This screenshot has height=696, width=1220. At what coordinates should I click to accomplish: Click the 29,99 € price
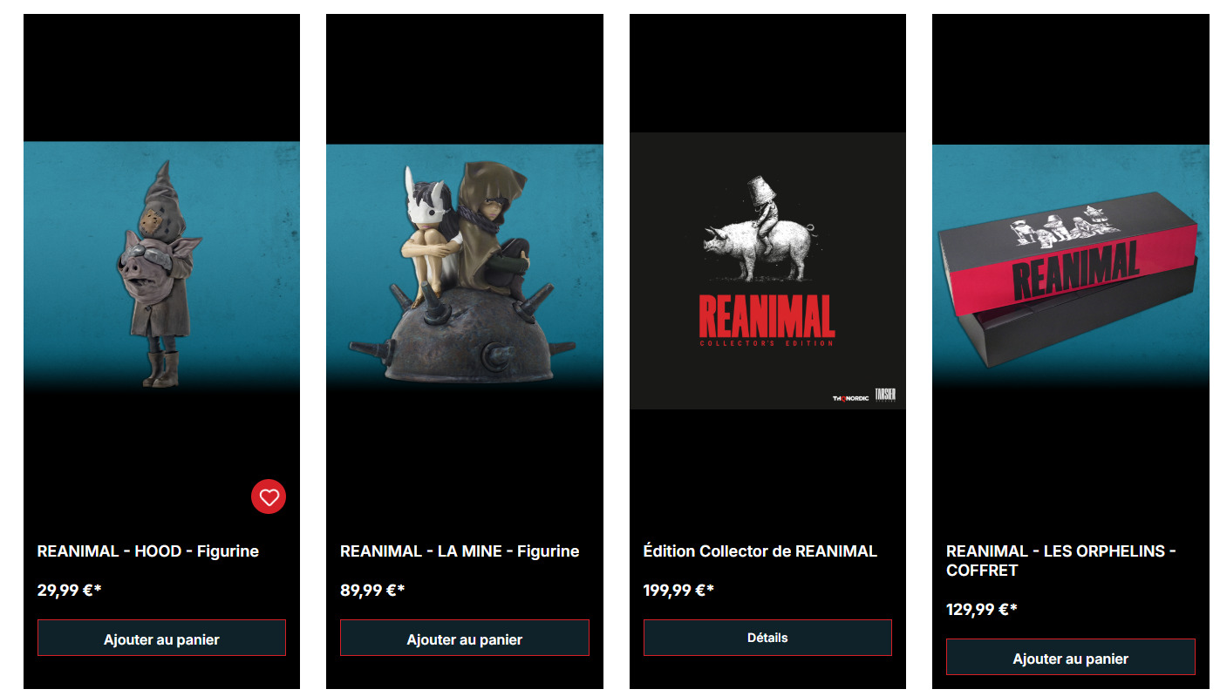pos(70,591)
